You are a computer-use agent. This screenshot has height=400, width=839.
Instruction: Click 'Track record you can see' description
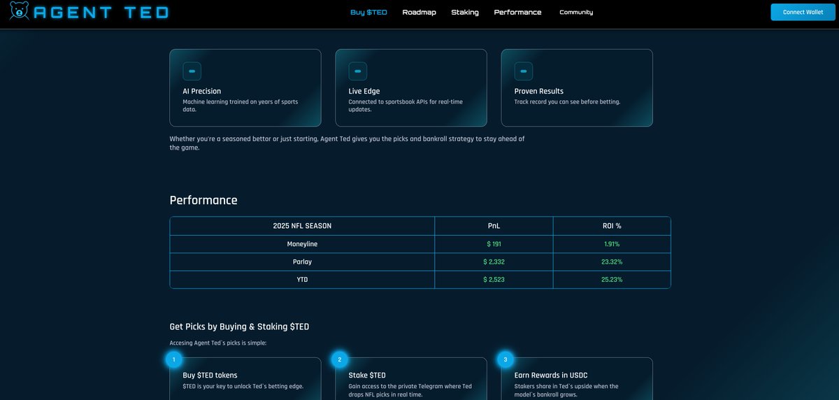coord(567,102)
